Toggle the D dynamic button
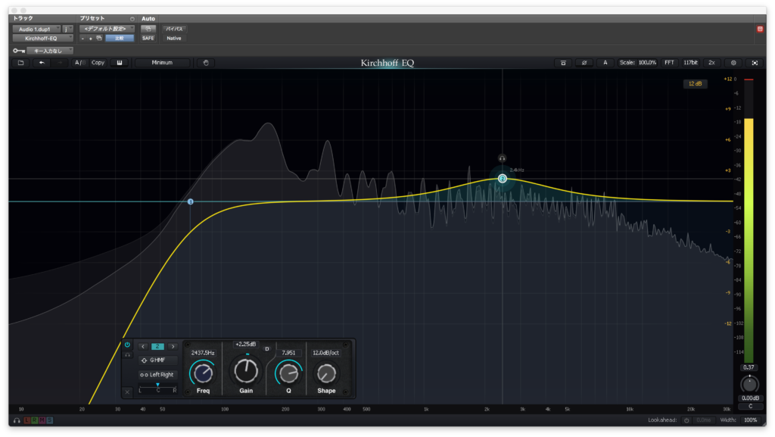Screen dimensions: 775x437 coord(267,349)
